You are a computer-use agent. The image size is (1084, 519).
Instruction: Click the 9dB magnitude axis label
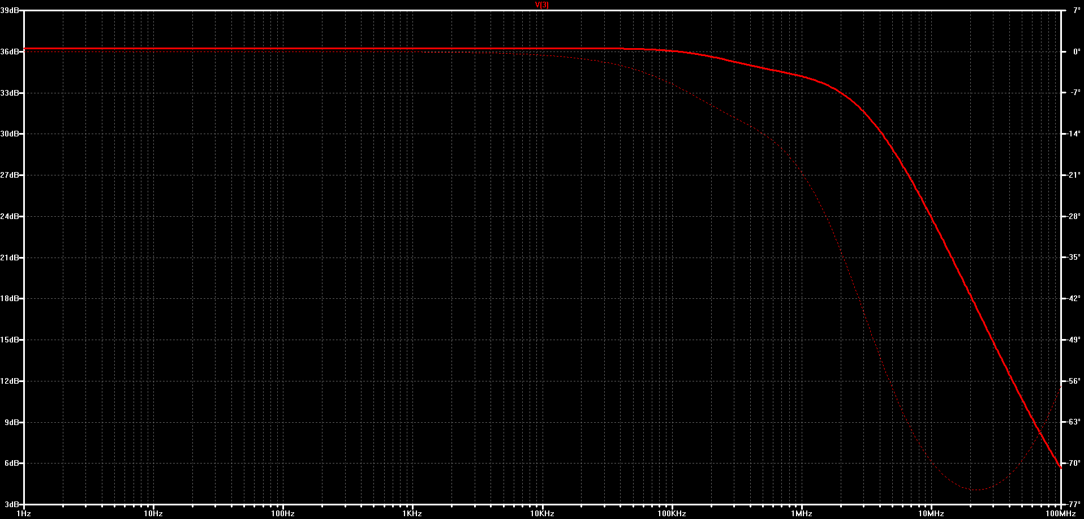(12, 422)
